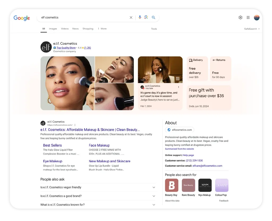272x221 pixels.
Task: Click 'About this data' link
Action: click(x=172, y=201)
